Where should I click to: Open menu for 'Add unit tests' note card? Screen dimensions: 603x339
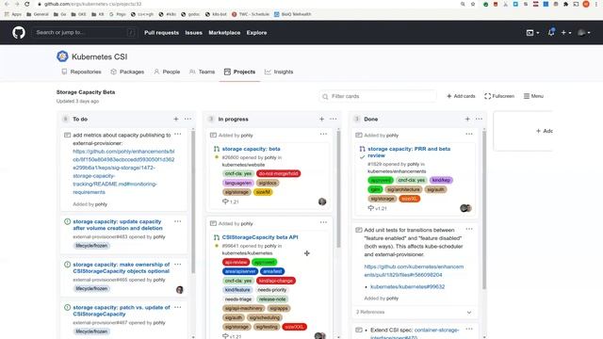click(469, 229)
